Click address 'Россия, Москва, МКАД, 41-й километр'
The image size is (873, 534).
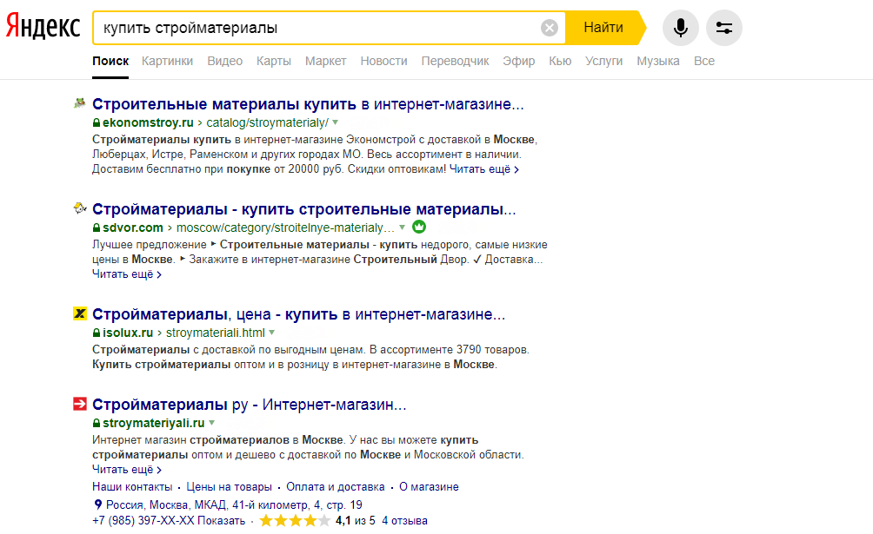click(234, 504)
